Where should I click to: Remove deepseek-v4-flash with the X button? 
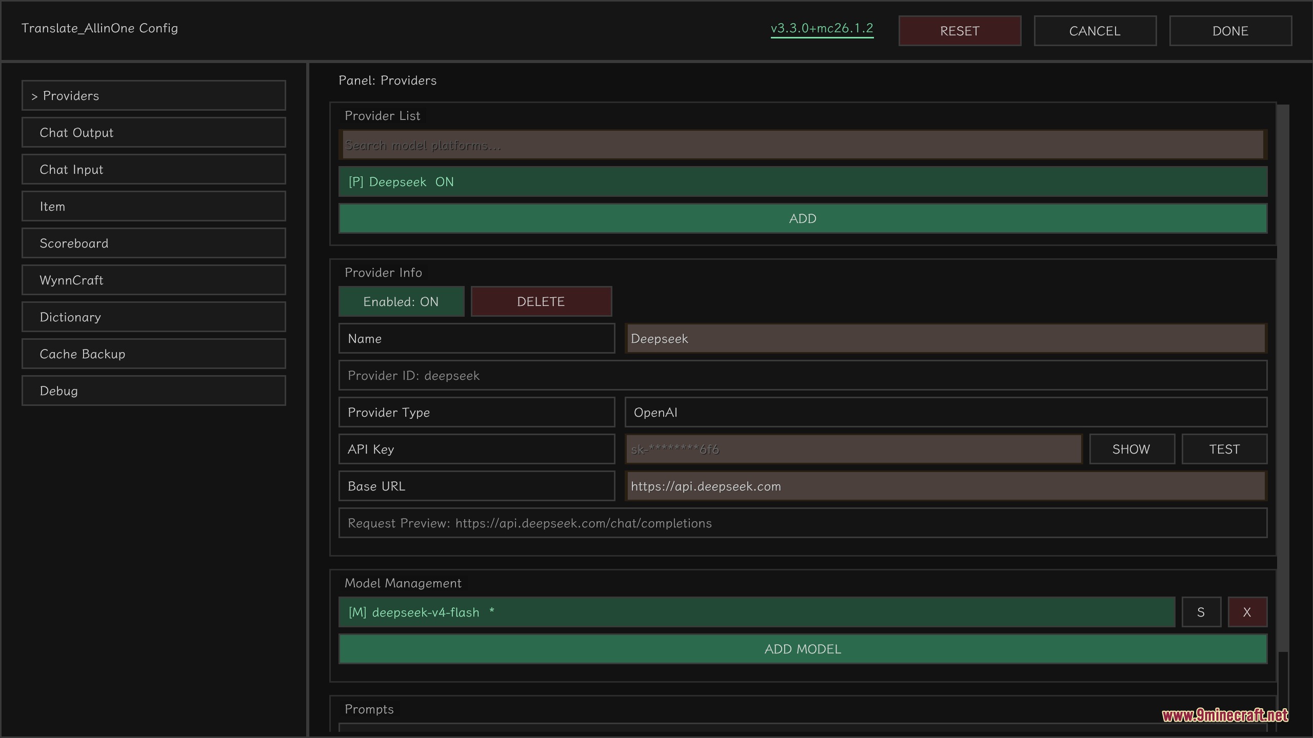[x=1247, y=612]
